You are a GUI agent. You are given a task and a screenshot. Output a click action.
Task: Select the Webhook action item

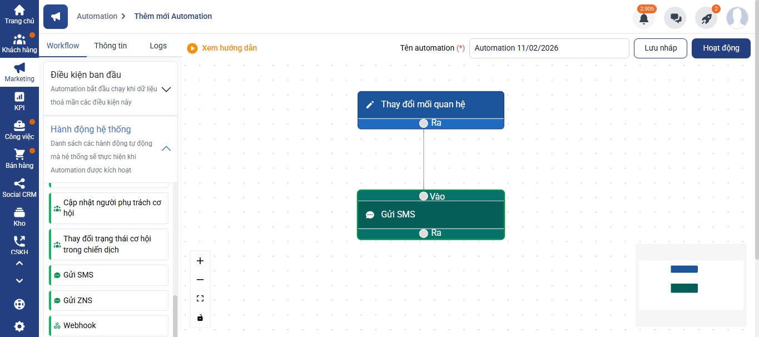pos(108,325)
